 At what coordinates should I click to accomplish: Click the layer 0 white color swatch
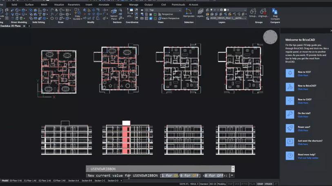point(225,10)
